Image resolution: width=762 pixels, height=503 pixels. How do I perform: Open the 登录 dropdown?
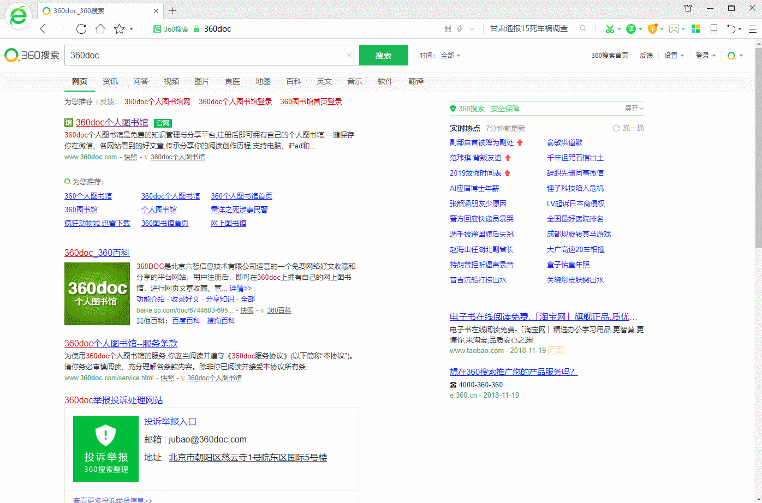pyautogui.click(x=705, y=56)
